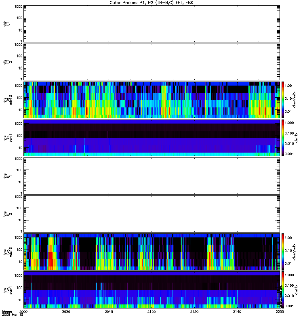Image resolution: width=303 pixels, height=323 pixels.
Task: Click the 0.10 value on thc edc12 color bar
Action: tap(288, 250)
